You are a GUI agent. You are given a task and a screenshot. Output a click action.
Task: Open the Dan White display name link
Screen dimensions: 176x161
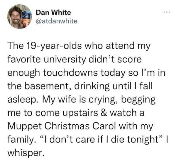pyautogui.click(x=53, y=12)
